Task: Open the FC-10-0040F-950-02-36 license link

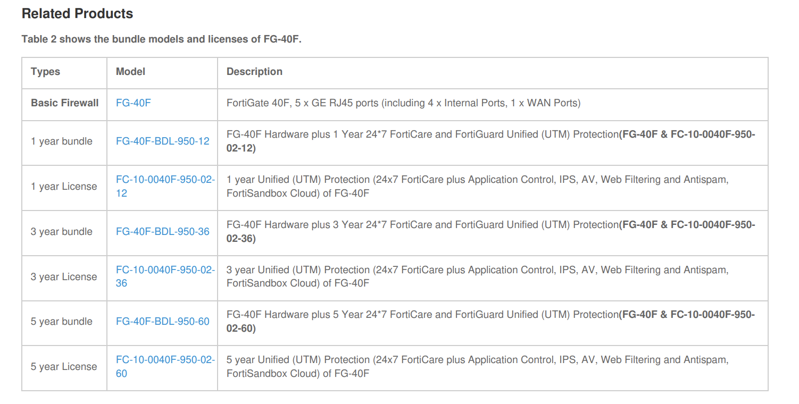Action: pos(165,270)
